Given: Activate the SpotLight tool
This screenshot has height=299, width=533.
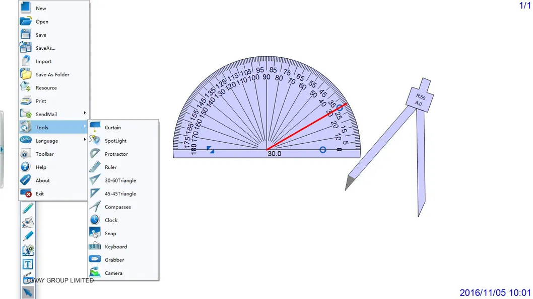Looking at the screenshot, I should [115, 141].
